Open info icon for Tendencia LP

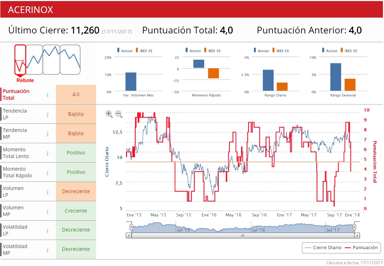pyautogui.click(x=48, y=114)
